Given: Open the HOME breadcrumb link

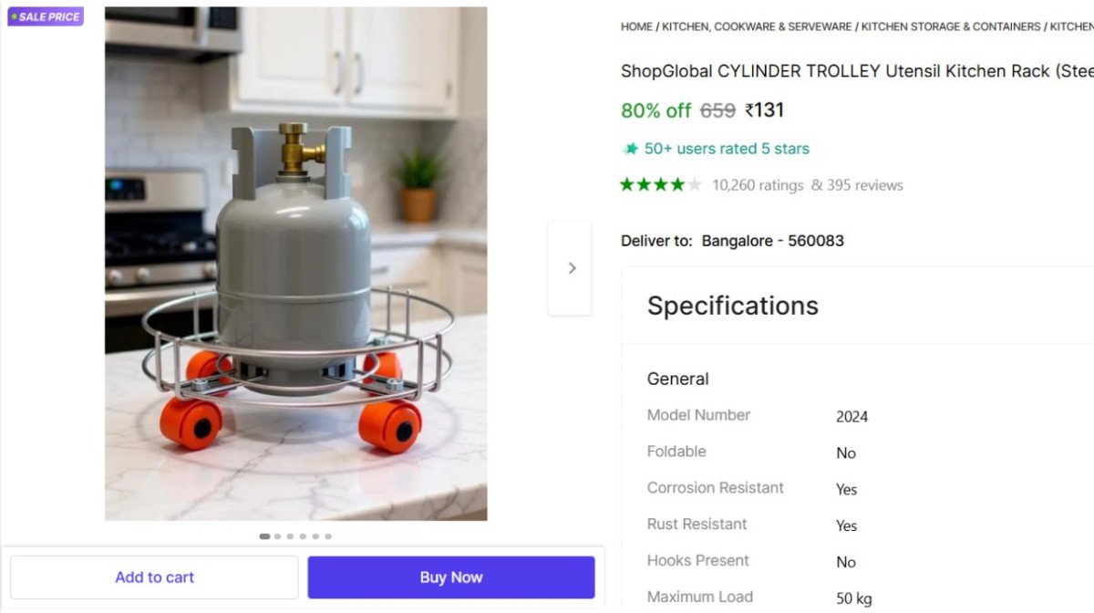Looking at the screenshot, I should click(635, 26).
